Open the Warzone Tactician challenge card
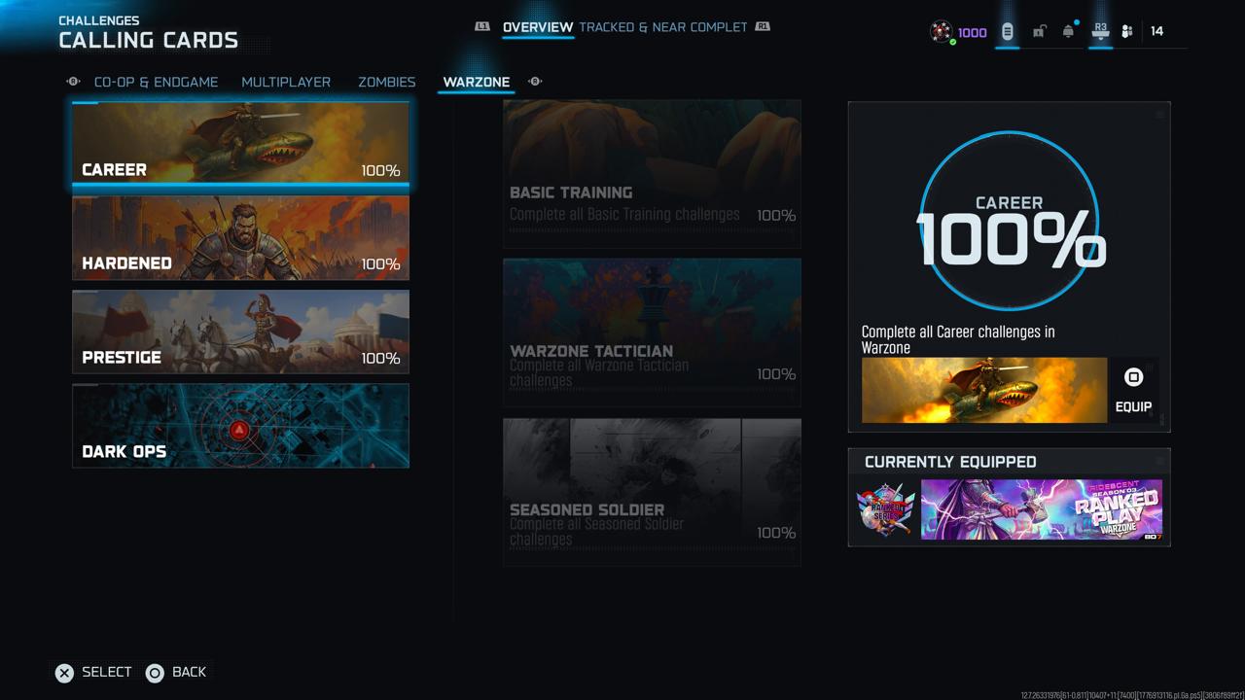This screenshot has height=700, width=1245. [652, 332]
